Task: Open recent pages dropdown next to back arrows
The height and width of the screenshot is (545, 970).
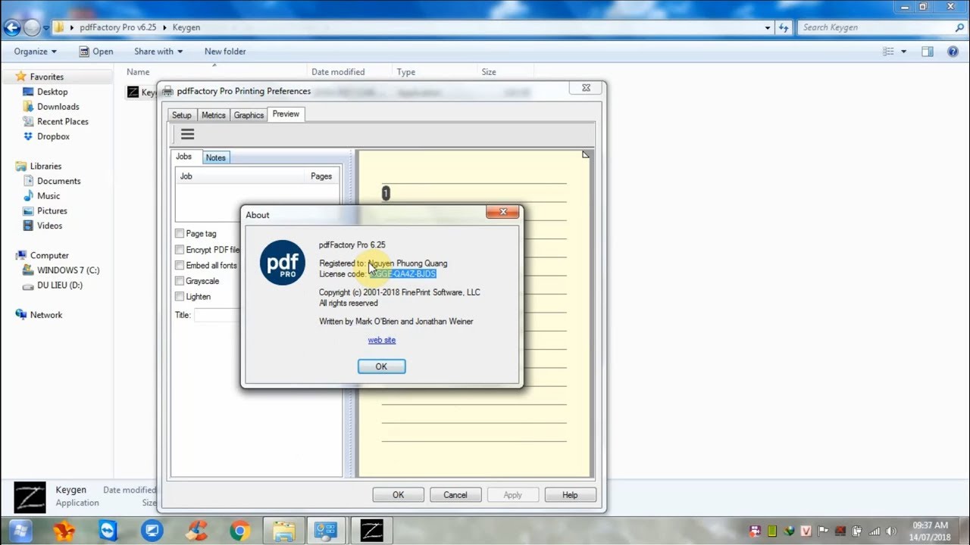Action: [46, 27]
